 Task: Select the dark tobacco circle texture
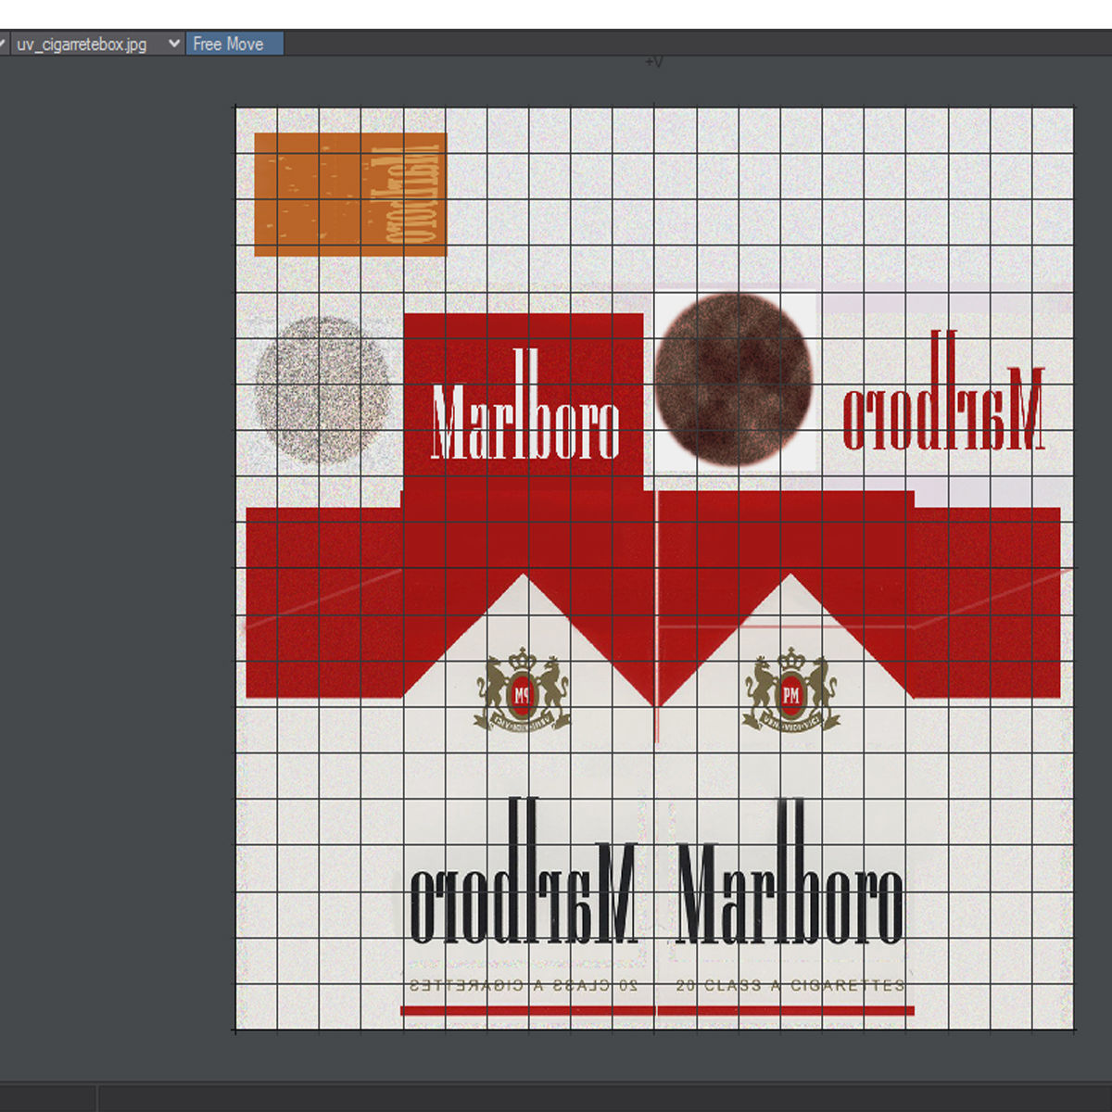(733, 379)
